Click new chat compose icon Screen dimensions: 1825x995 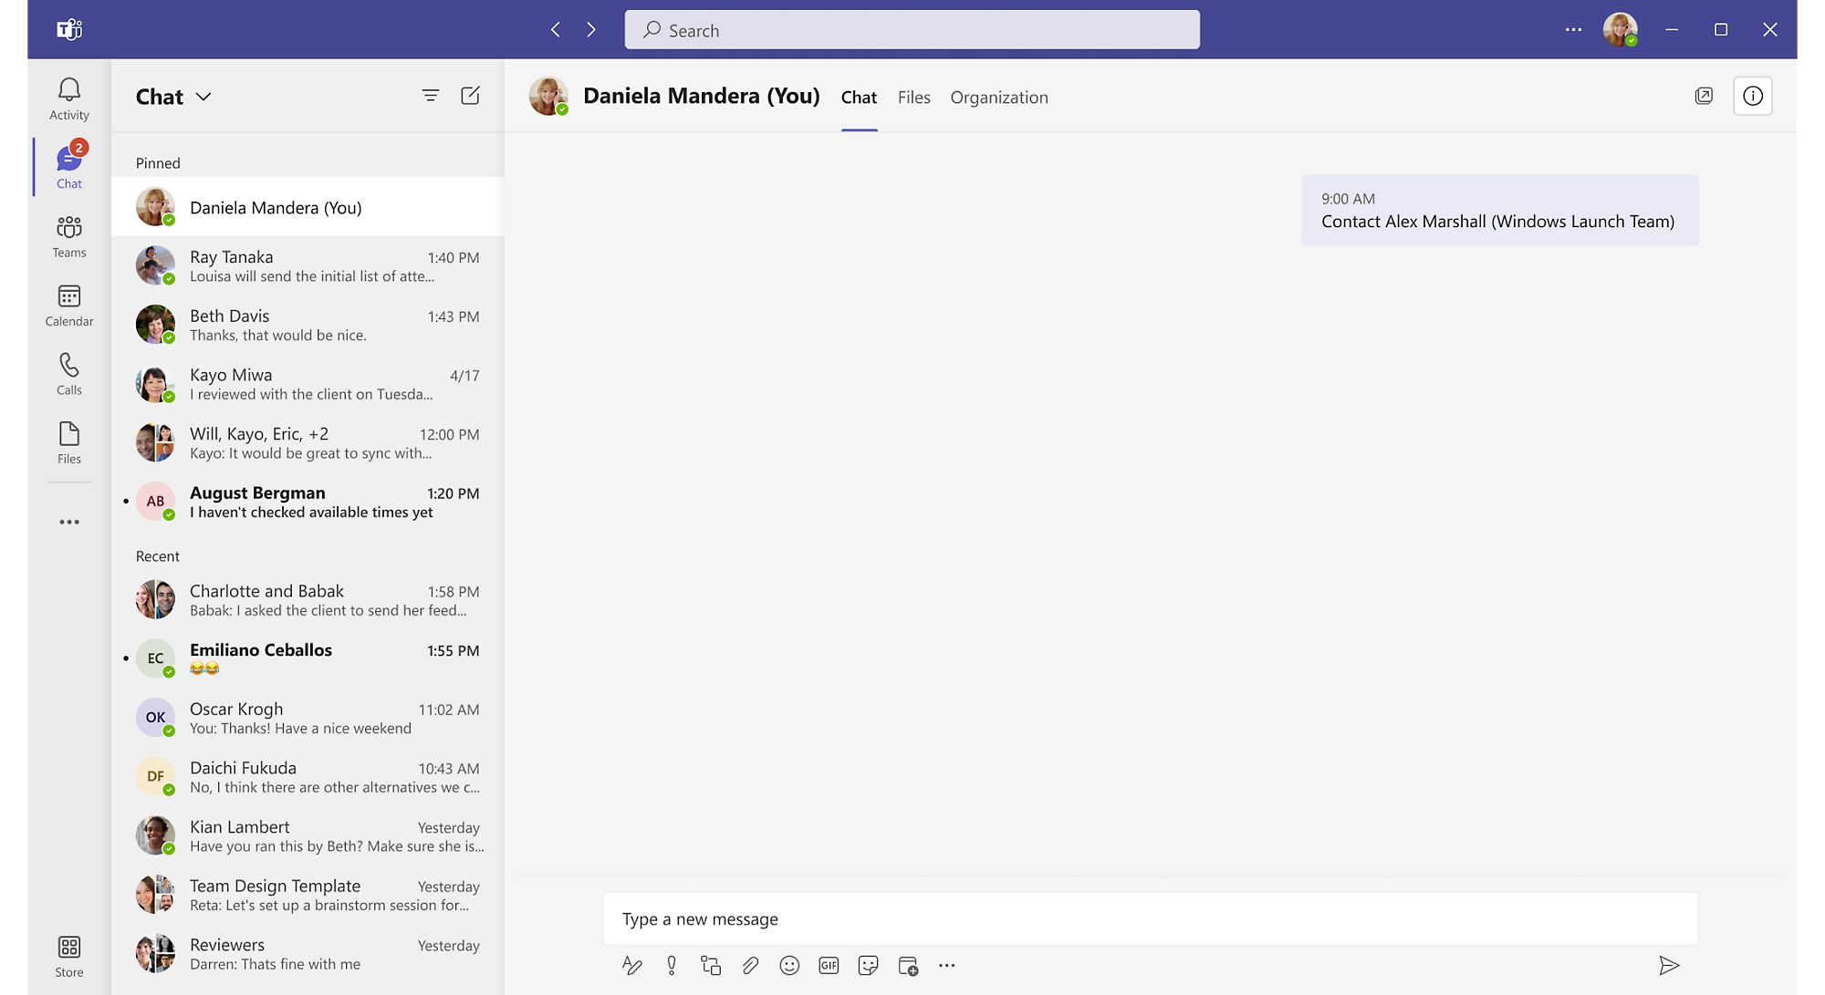[469, 96]
